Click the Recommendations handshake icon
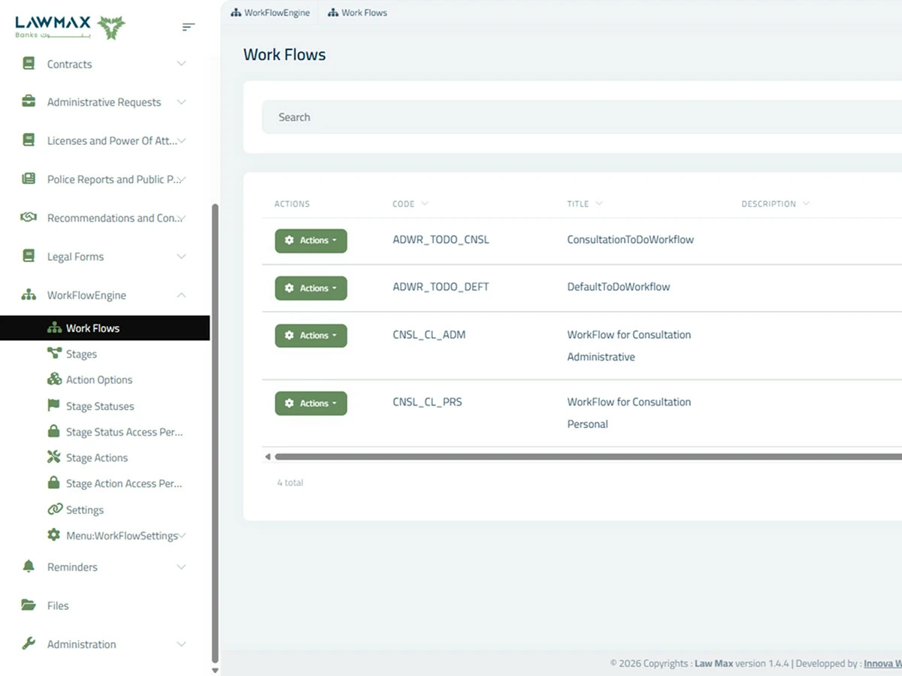The height and width of the screenshot is (676, 902). pos(29,218)
